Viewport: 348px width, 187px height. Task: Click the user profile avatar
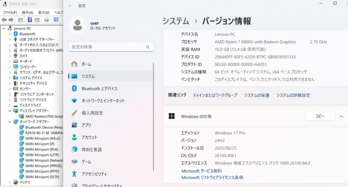pos(78,25)
